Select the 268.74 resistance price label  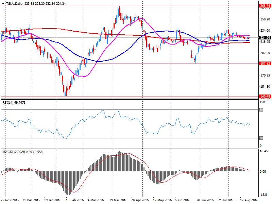(x=265, y=5)
